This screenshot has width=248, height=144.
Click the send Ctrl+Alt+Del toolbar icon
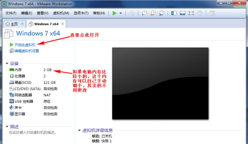[132, 13]
